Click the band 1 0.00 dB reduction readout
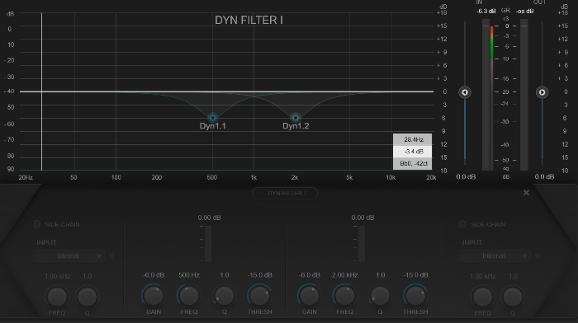 point(209,218)
